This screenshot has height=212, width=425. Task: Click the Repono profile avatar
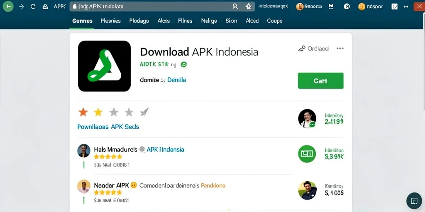point(300,7)
